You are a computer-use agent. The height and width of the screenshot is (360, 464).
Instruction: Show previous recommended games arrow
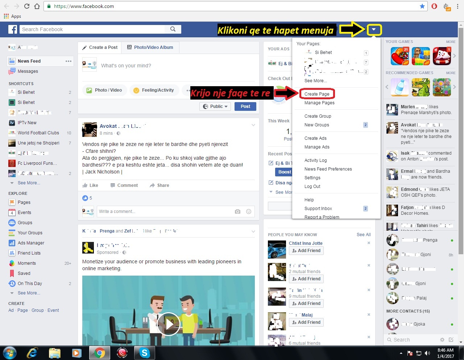(x=387, y=87)
